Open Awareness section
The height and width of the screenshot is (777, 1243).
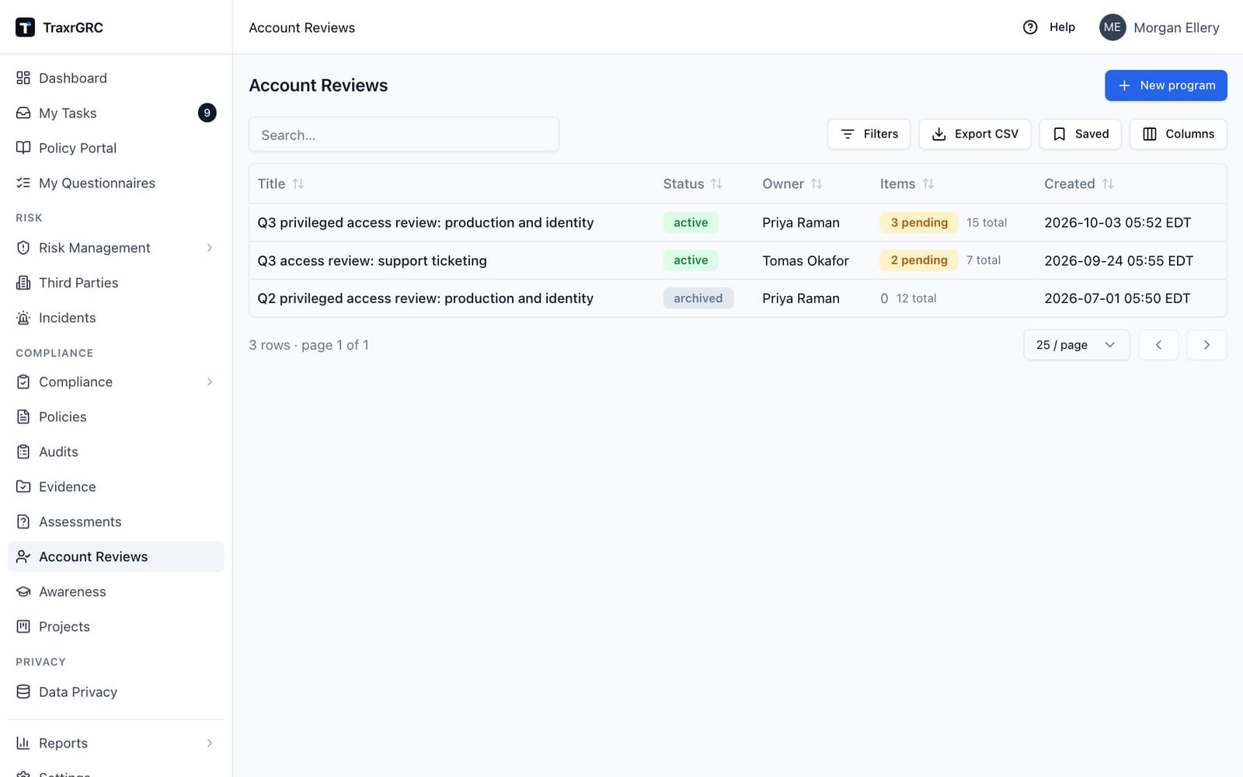click(116, 591)
